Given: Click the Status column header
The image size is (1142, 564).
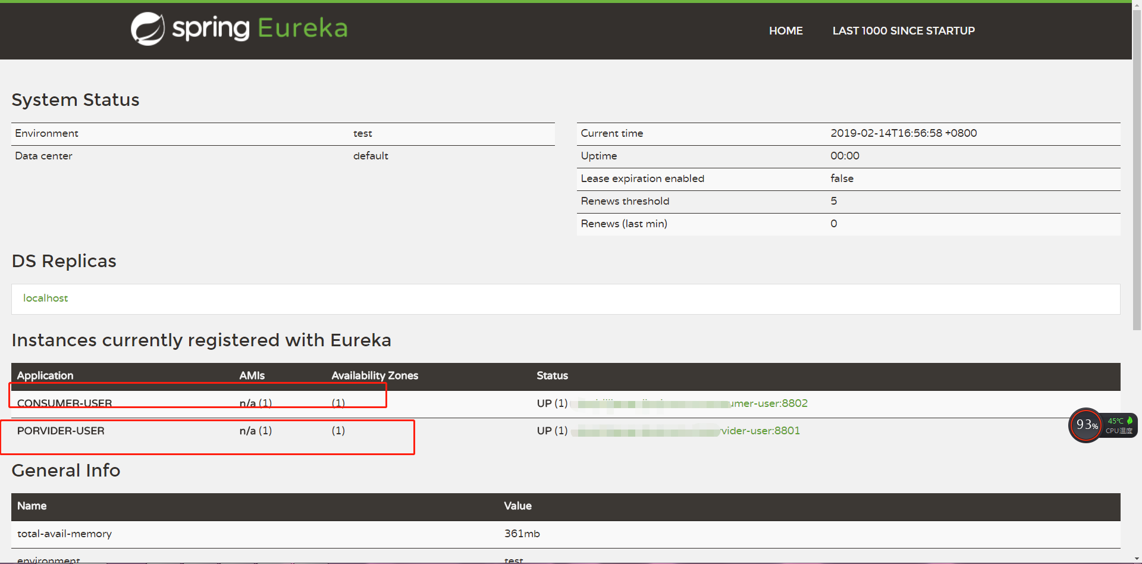Looking at the screenshot, I should (x=552, y=376).
